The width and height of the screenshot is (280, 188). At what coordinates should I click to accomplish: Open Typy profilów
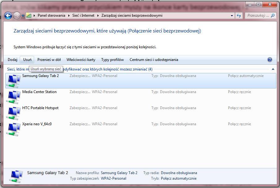pos(113,60)
